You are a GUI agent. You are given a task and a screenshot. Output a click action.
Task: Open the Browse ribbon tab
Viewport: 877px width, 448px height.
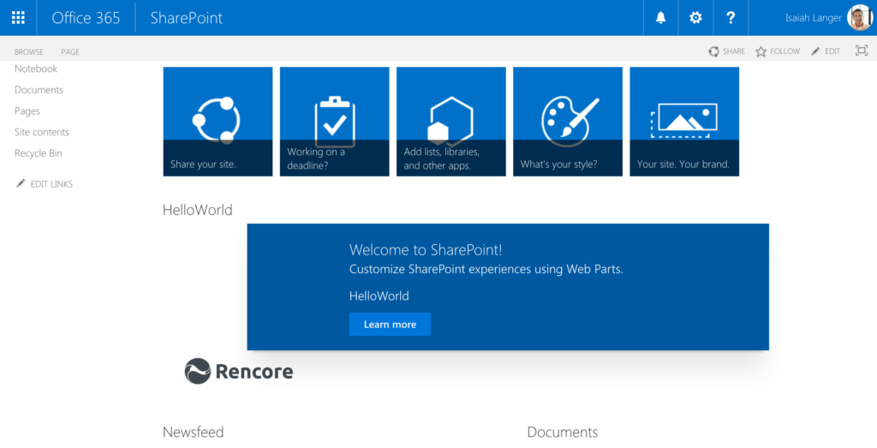click(29, 52)
